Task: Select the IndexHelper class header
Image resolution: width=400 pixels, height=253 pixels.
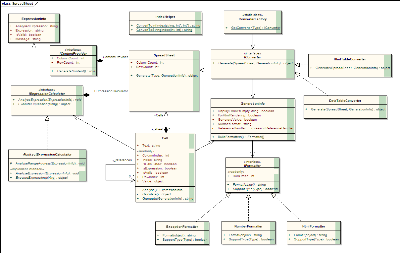Action: point(165,17)
